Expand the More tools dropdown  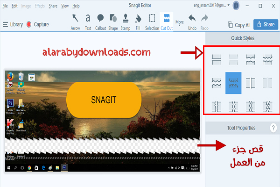coord(180,22)
